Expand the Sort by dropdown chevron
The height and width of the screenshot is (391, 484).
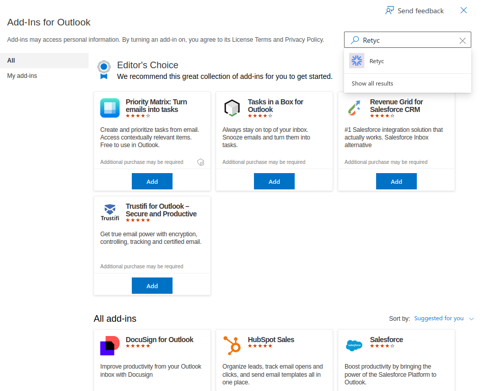tap(471, 319)
